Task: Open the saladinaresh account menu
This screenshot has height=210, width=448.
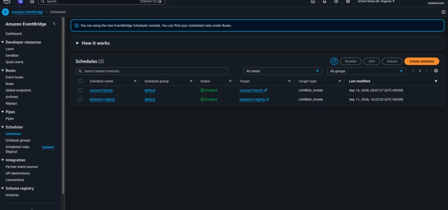Action: click(x=436, y=3)
